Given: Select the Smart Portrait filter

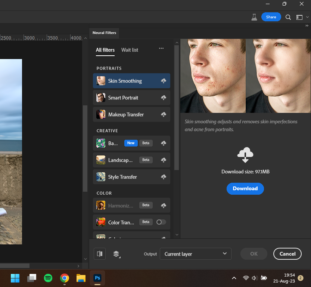Looking at the screenshot, I should pyautogui.click(x=131, y=98).
